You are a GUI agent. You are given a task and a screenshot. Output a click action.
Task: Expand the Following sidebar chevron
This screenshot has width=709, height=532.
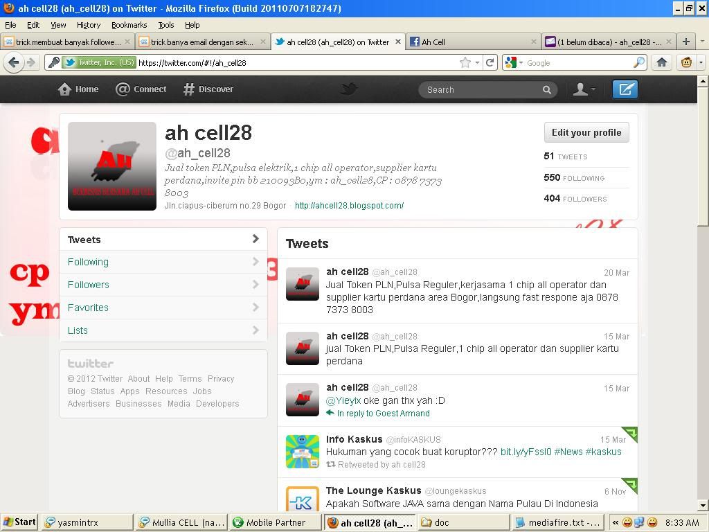pos(255,261)
